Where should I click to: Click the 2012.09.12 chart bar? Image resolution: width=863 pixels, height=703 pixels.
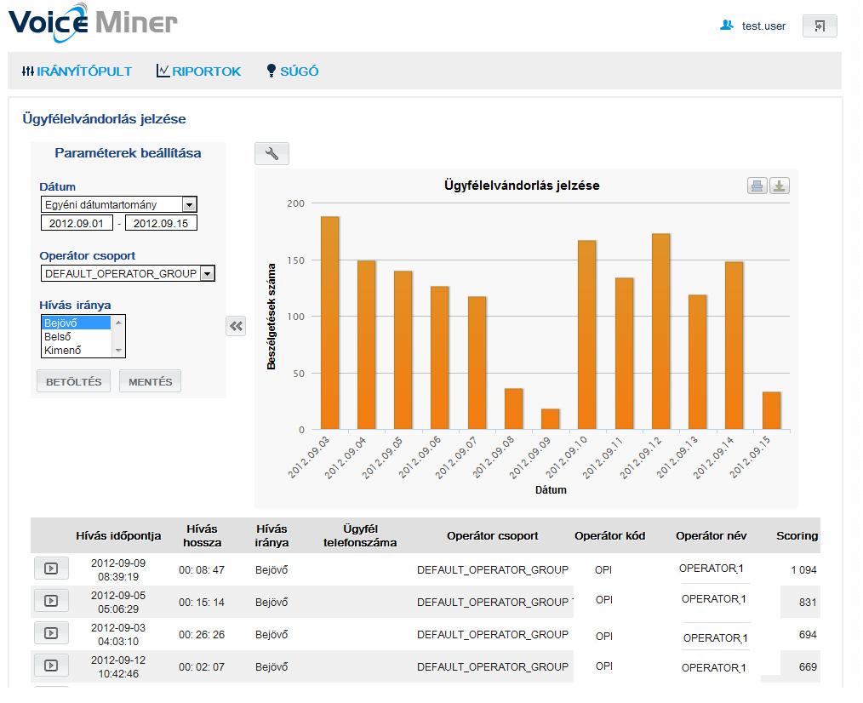coord(661,332)
